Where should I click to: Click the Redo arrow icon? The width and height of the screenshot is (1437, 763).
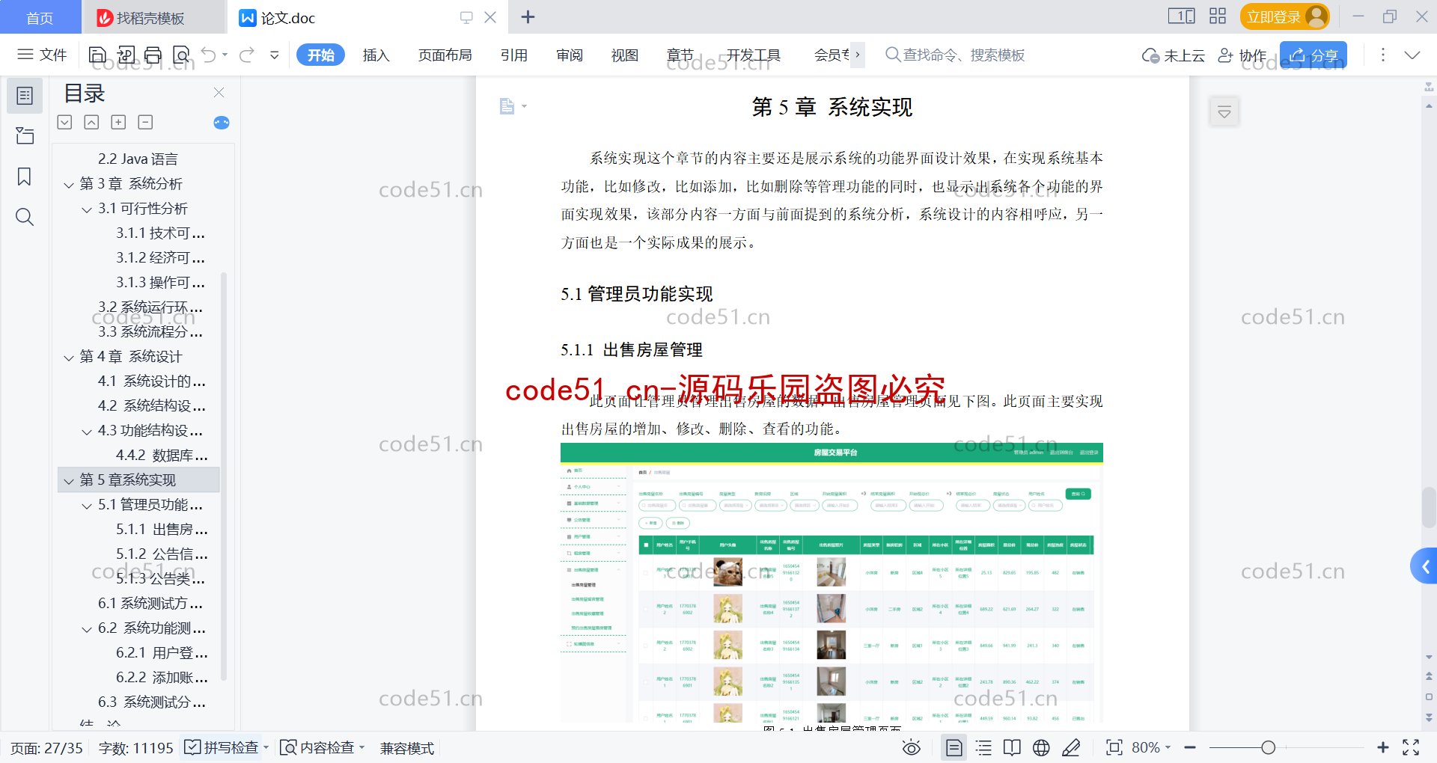coord(247,55)
